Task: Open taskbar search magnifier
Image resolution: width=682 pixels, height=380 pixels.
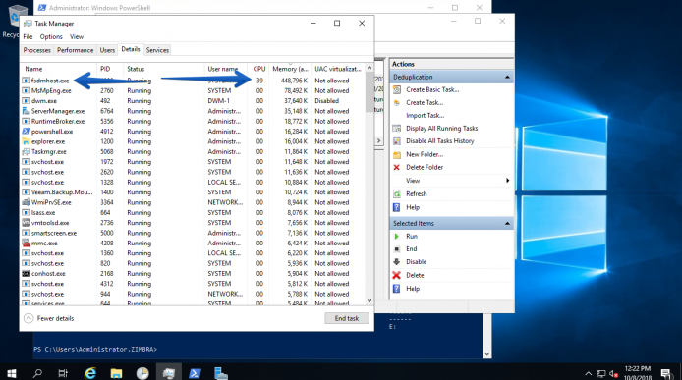Action: coord(38,373)
